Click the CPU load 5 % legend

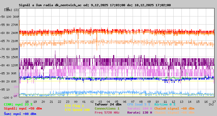tap(139, 104)
